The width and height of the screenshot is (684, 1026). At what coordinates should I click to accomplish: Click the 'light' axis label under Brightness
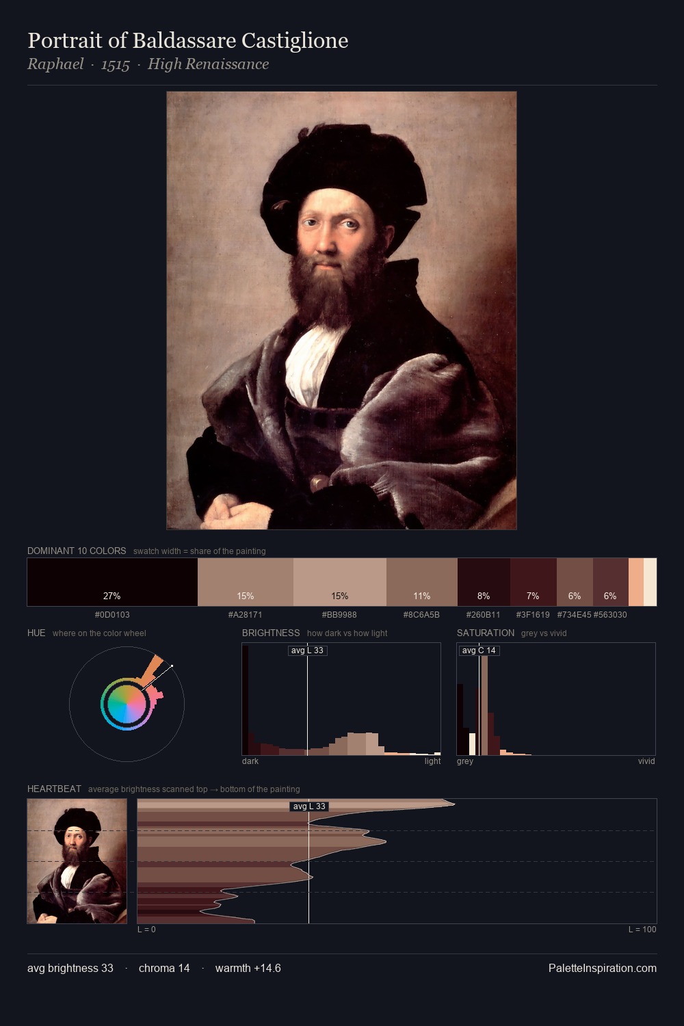pyautogui.click(x=433, y=761)
